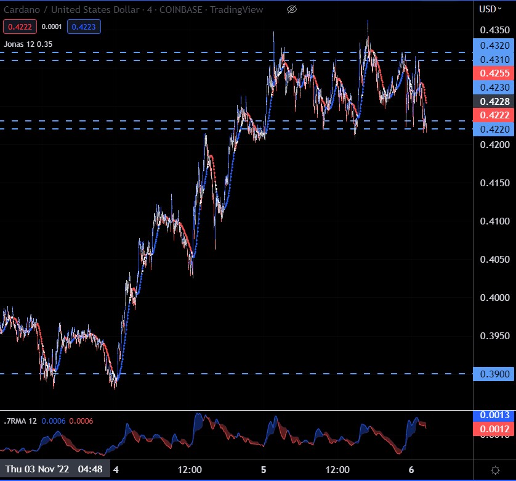
Task: Select the .7RMA 12 indicator legend
Action: (20, 421)
